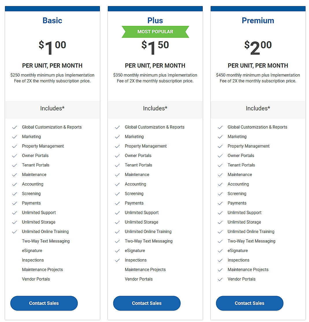The height and width of the screenshot is (322, 309).
Task: Click the Unlimited Storage checkmark in Basic
Action: pos(14,222)
